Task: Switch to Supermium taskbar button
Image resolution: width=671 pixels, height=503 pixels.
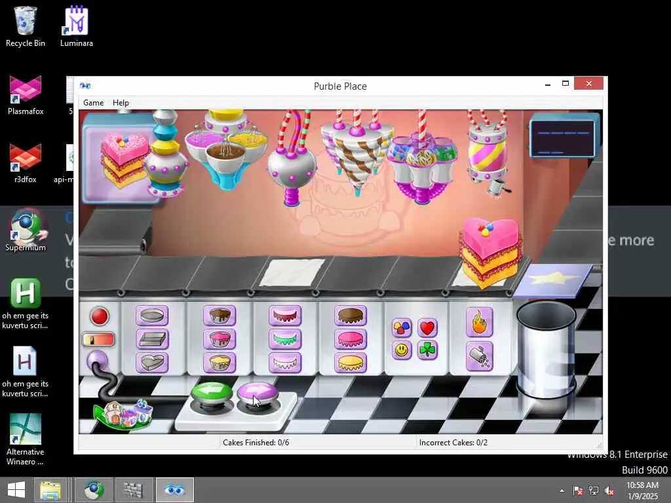Action: (94, 490)
